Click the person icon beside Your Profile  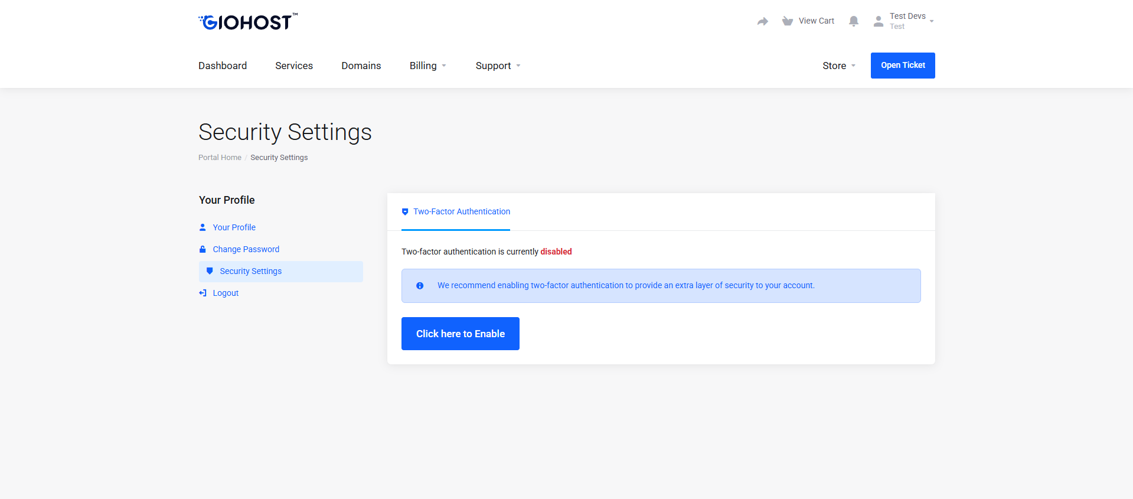203,227
